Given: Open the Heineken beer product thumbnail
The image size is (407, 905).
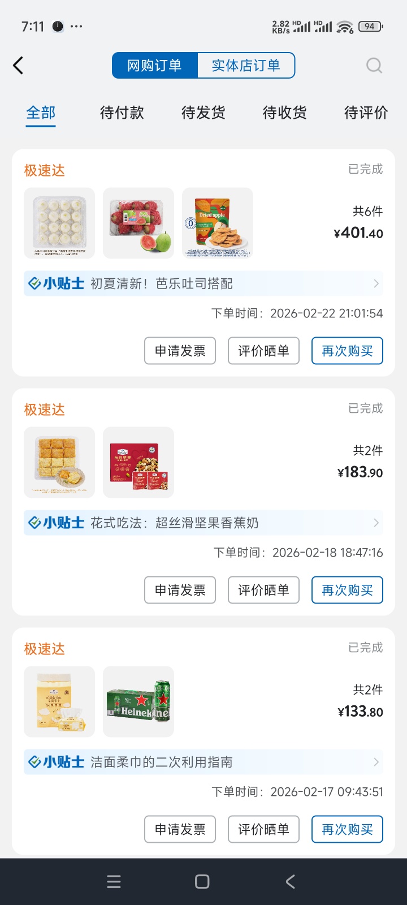Looking at the screenshot, I should tap(138, 701).
